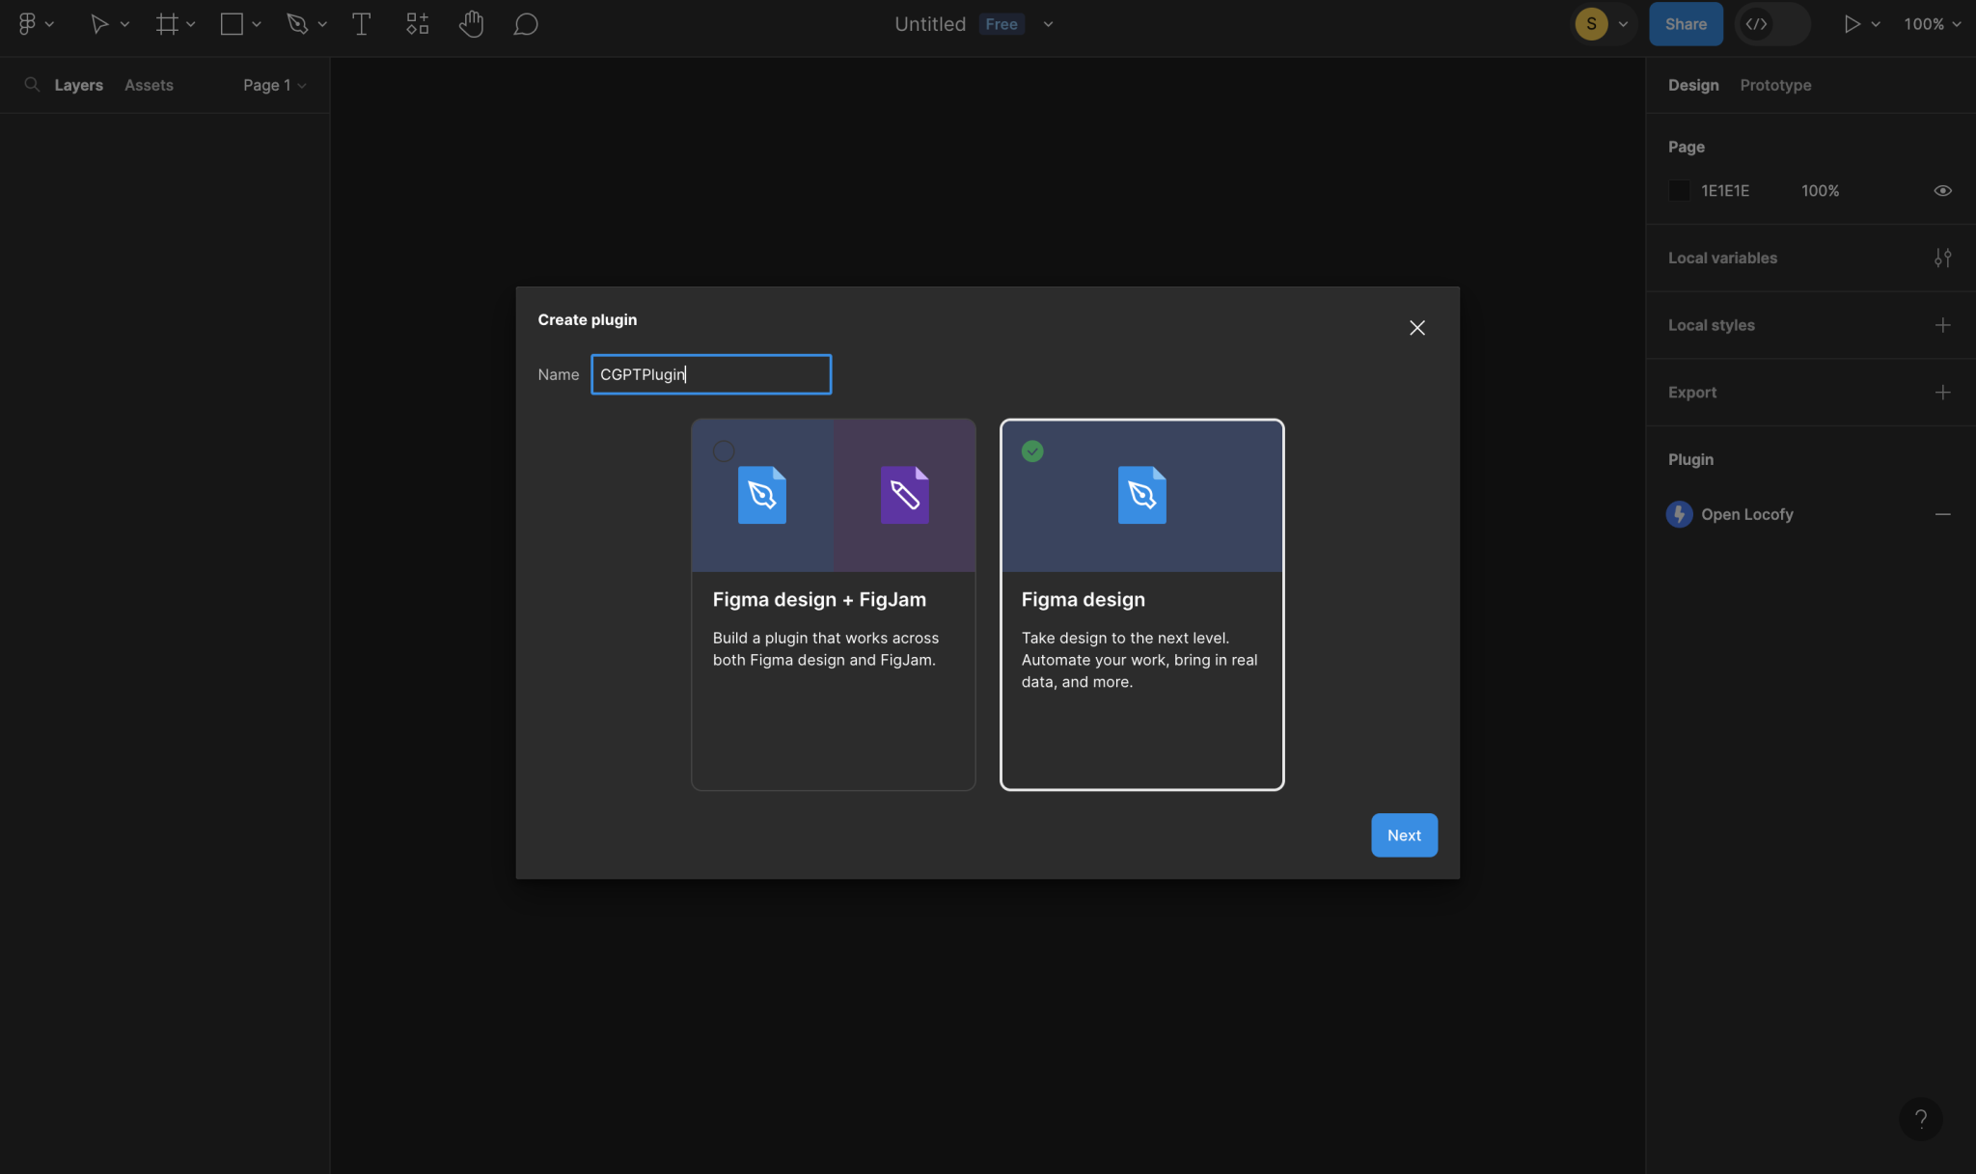Select the Hand tool
This screenshot has width=1976, height=1174.
click(x=471, y=23)
